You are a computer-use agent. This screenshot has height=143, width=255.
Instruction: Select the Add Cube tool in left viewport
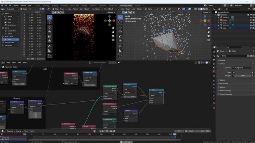pyautogui.click(x=49, y=56)
